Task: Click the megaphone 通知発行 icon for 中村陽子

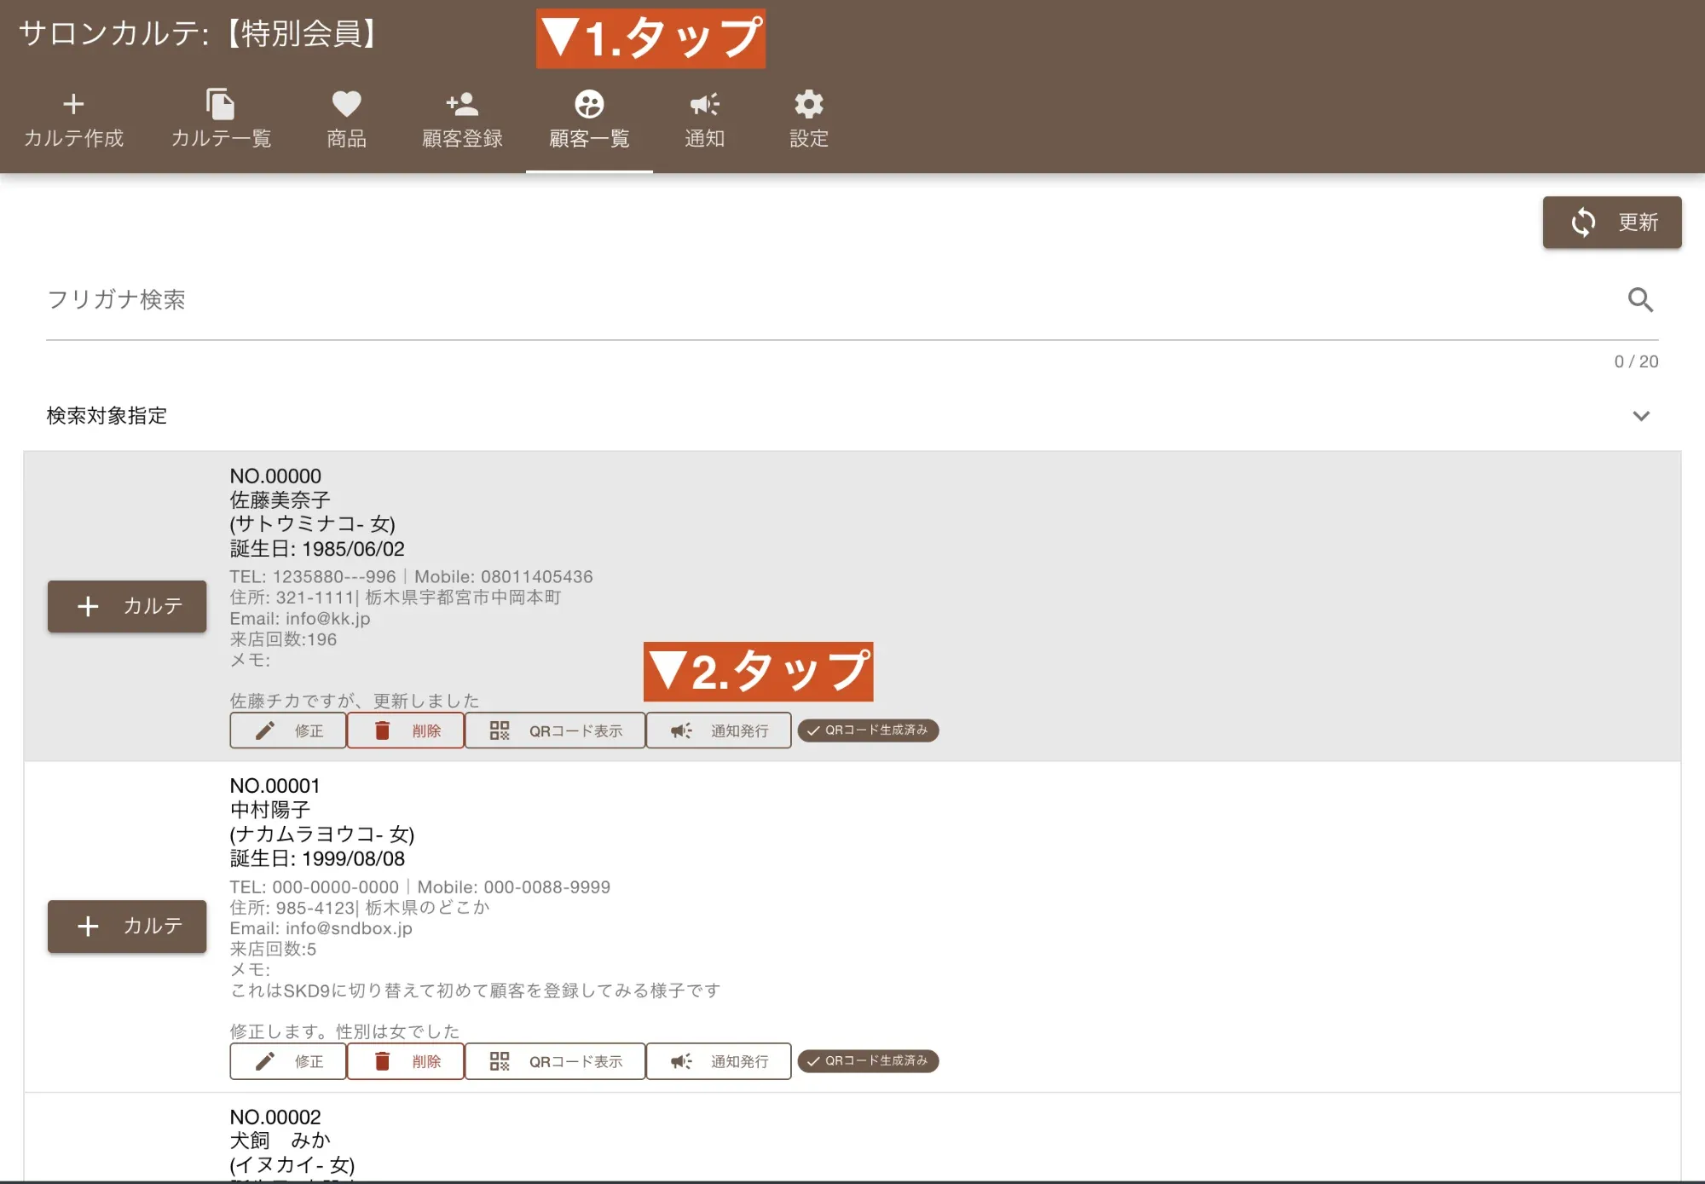Action: pos(679,1061)
